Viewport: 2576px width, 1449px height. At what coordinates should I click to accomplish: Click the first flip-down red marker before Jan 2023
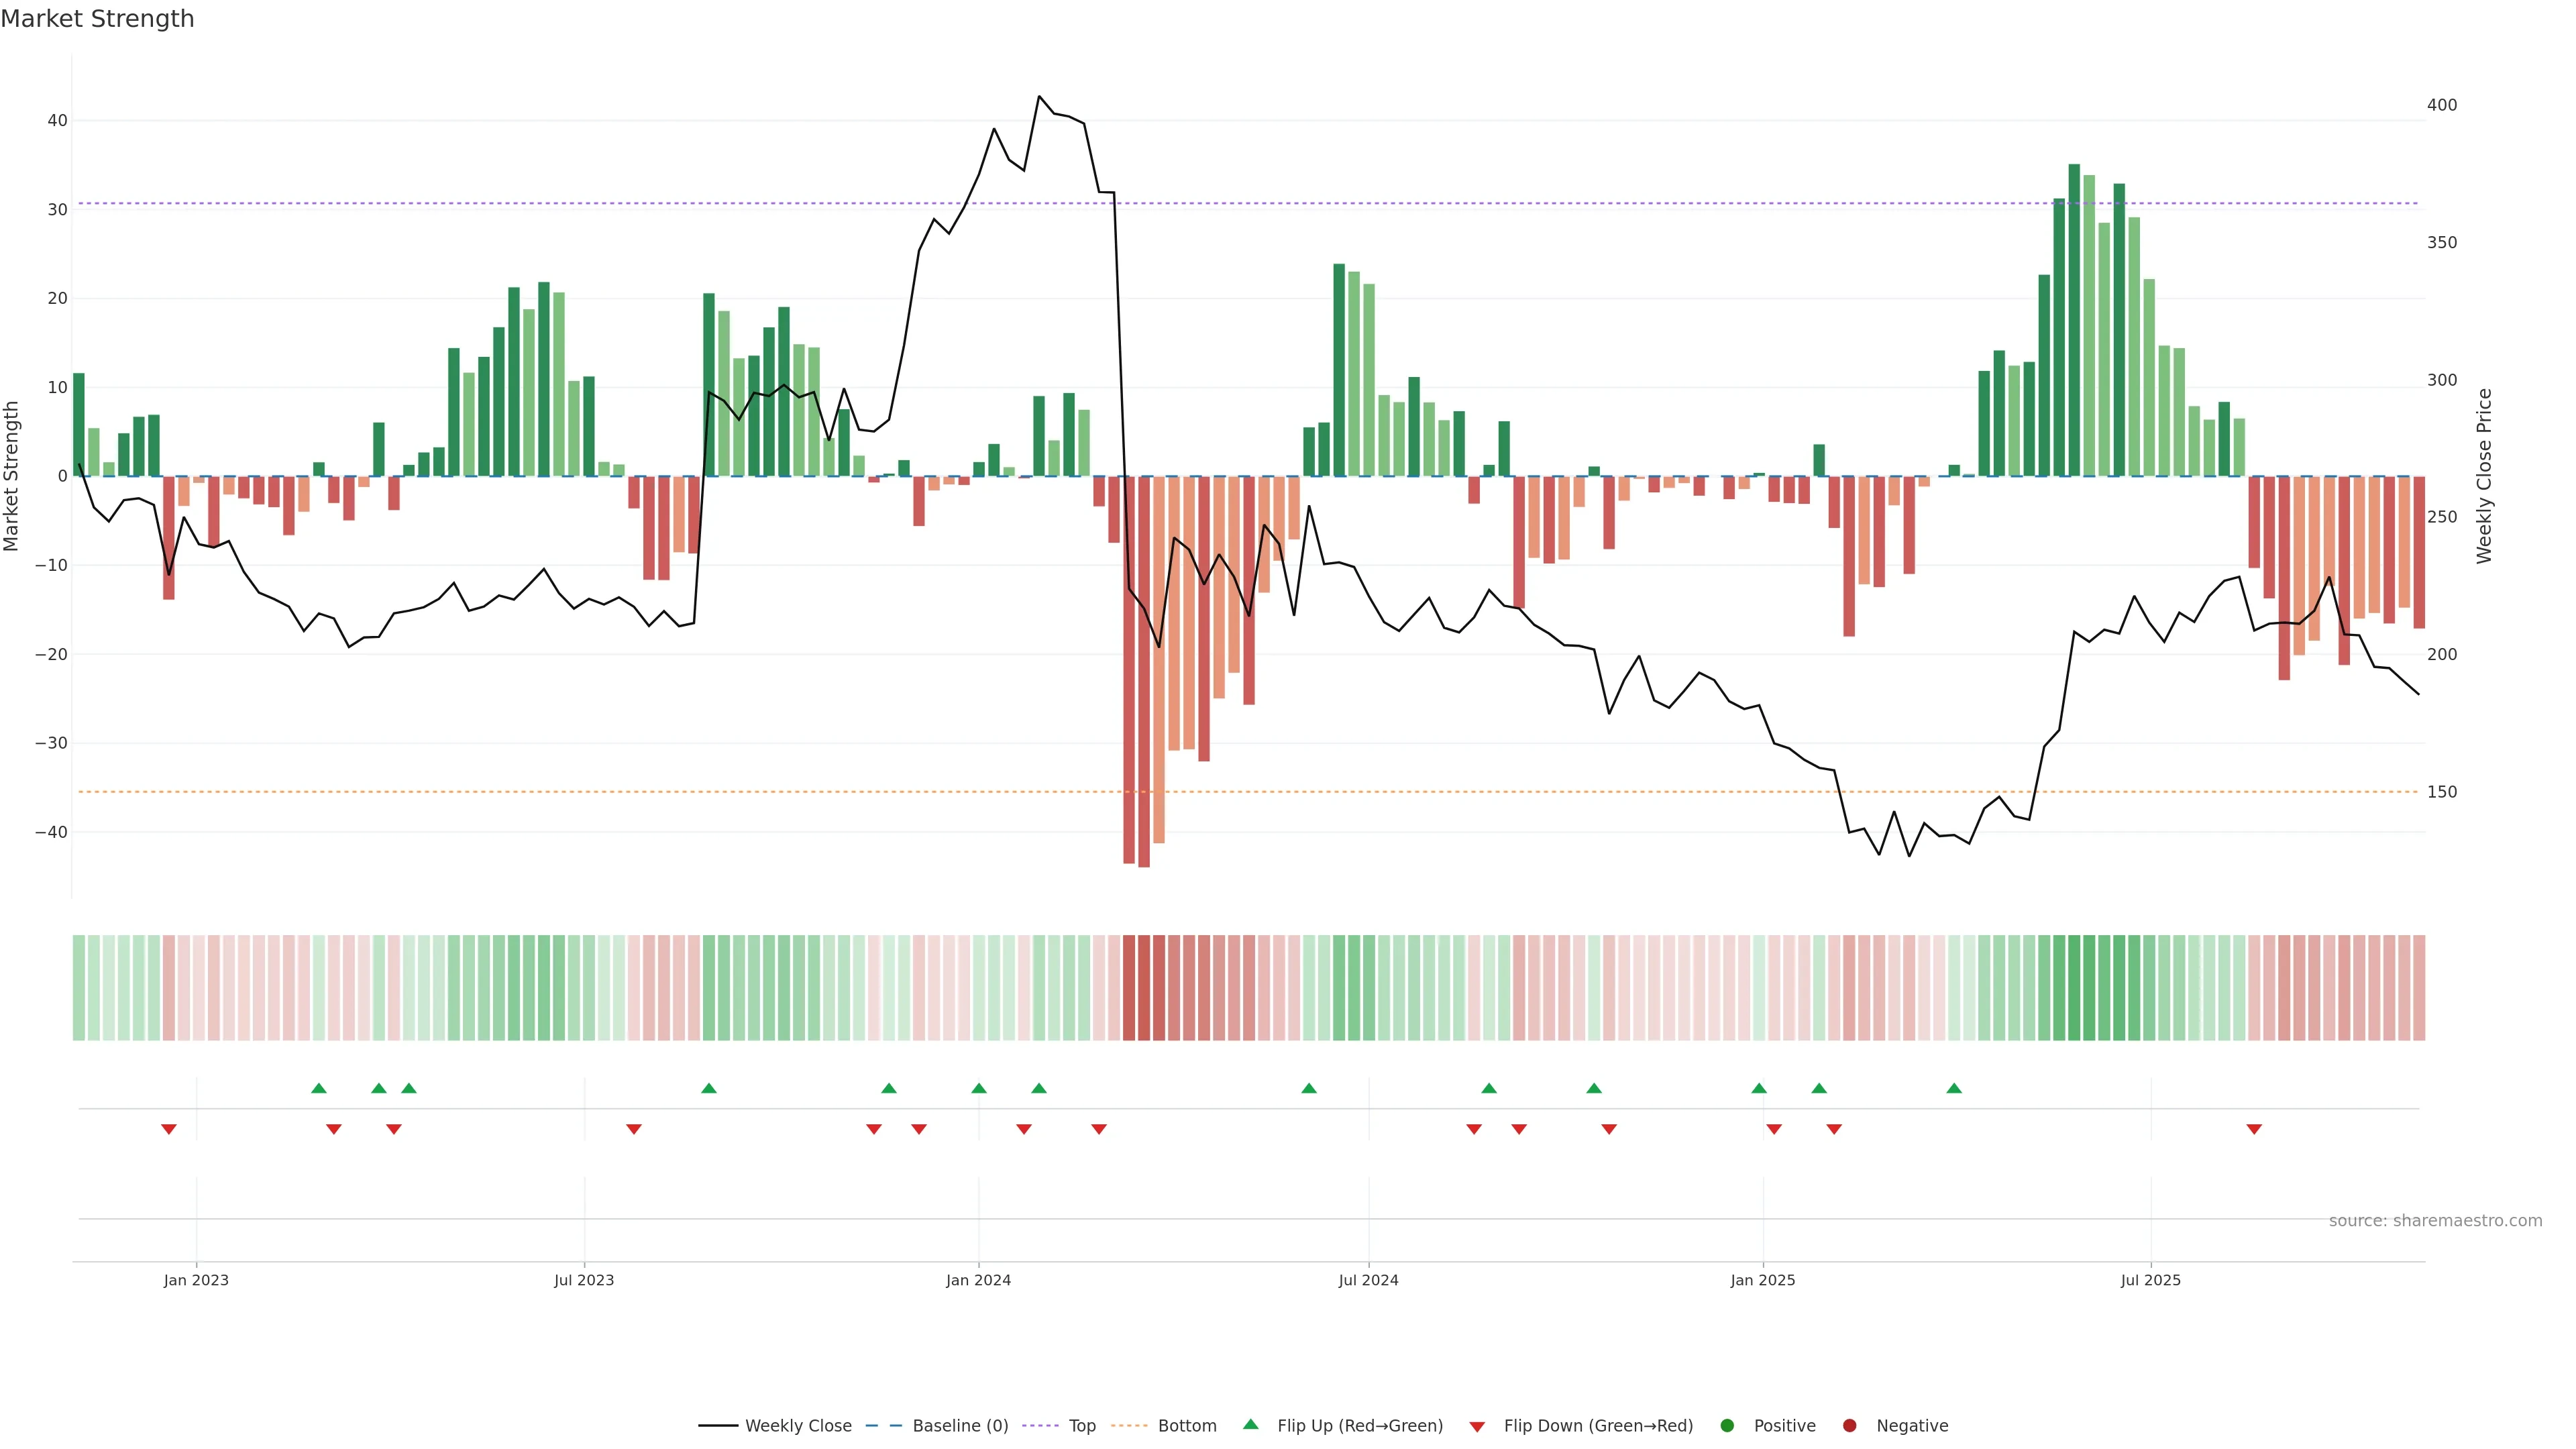(x=169, y=1129)
